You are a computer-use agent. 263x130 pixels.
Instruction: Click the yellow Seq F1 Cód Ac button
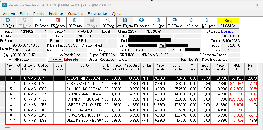(x=228, y=23)
